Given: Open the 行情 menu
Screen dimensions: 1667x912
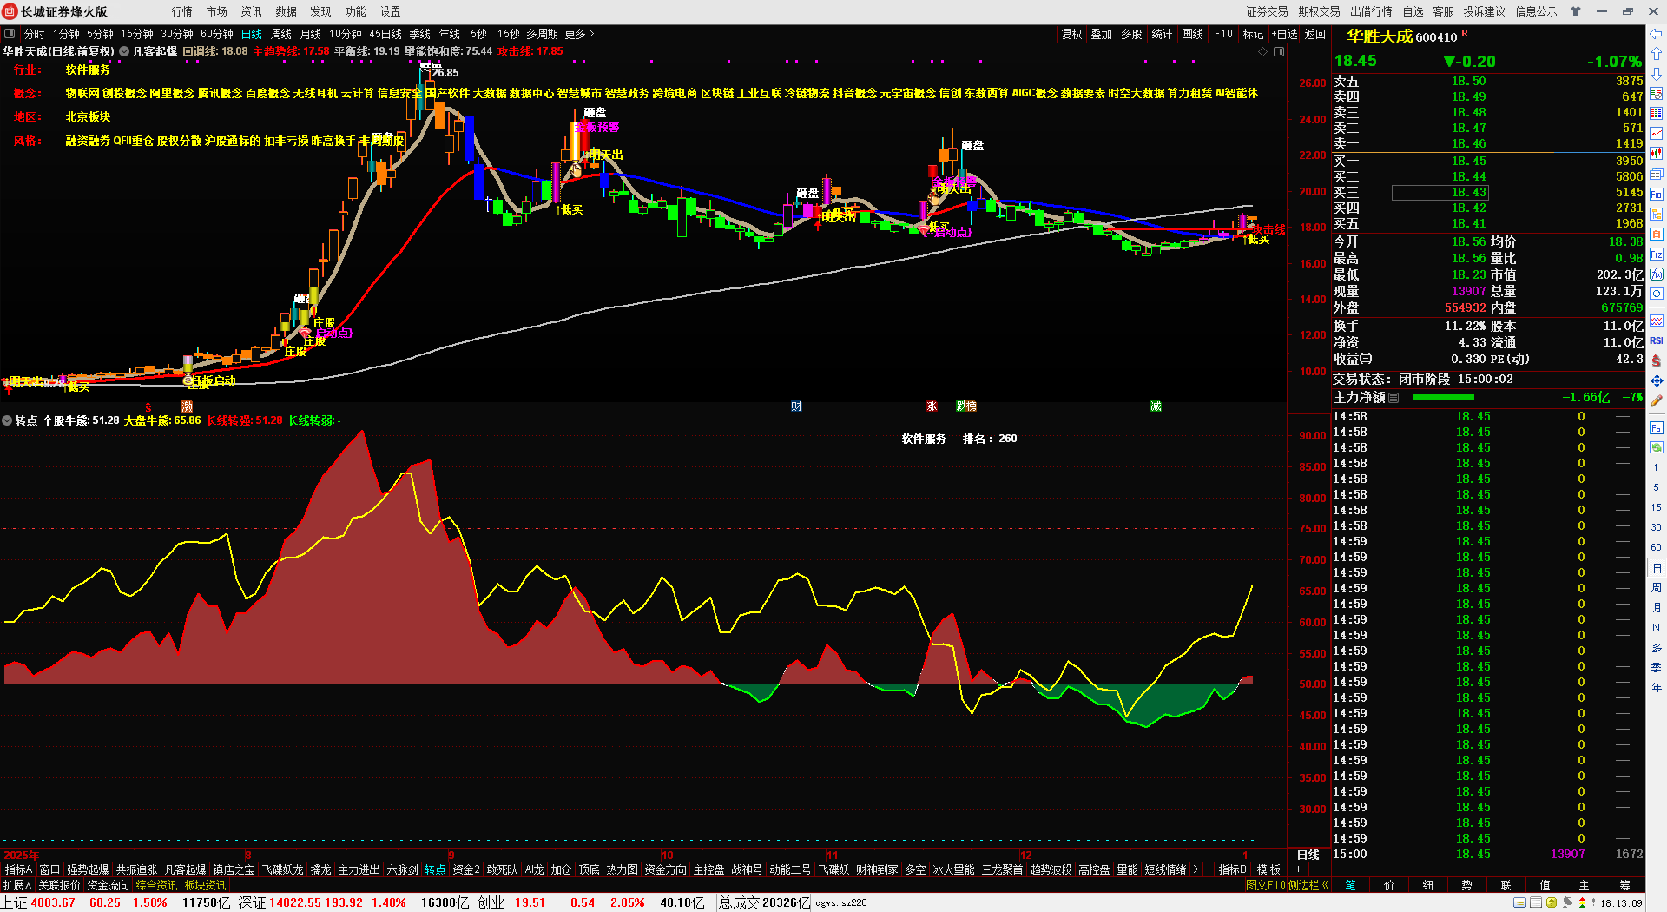Looking at the screenshot, I should 182,11.
